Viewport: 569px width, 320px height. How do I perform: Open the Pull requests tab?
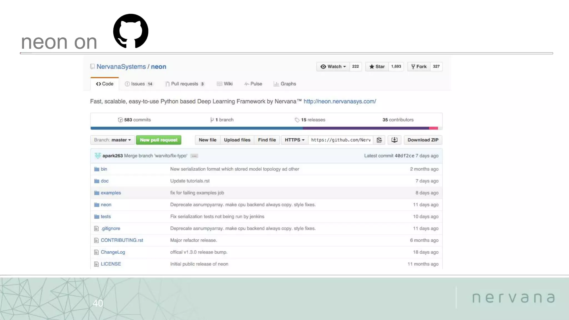point(184,84)
